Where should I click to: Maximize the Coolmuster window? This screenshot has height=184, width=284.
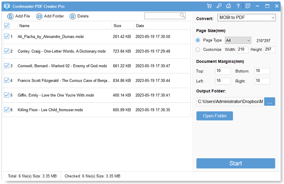[267, 6]
